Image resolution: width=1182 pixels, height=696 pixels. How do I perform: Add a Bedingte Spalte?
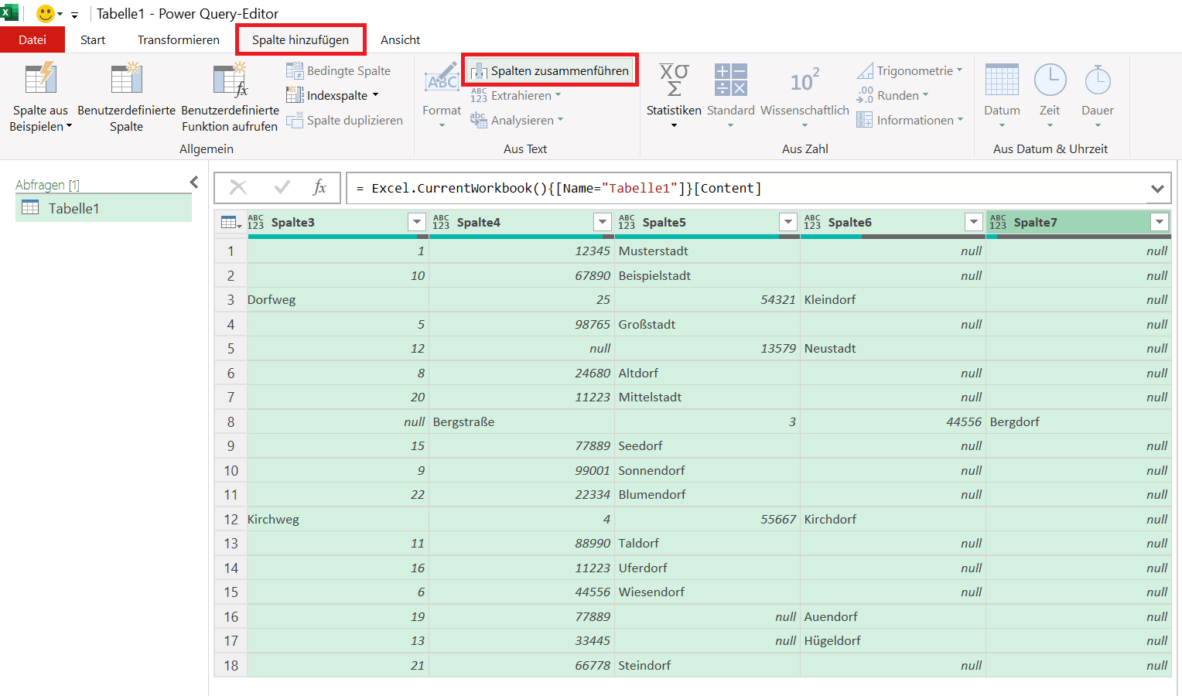click(338, 70)
